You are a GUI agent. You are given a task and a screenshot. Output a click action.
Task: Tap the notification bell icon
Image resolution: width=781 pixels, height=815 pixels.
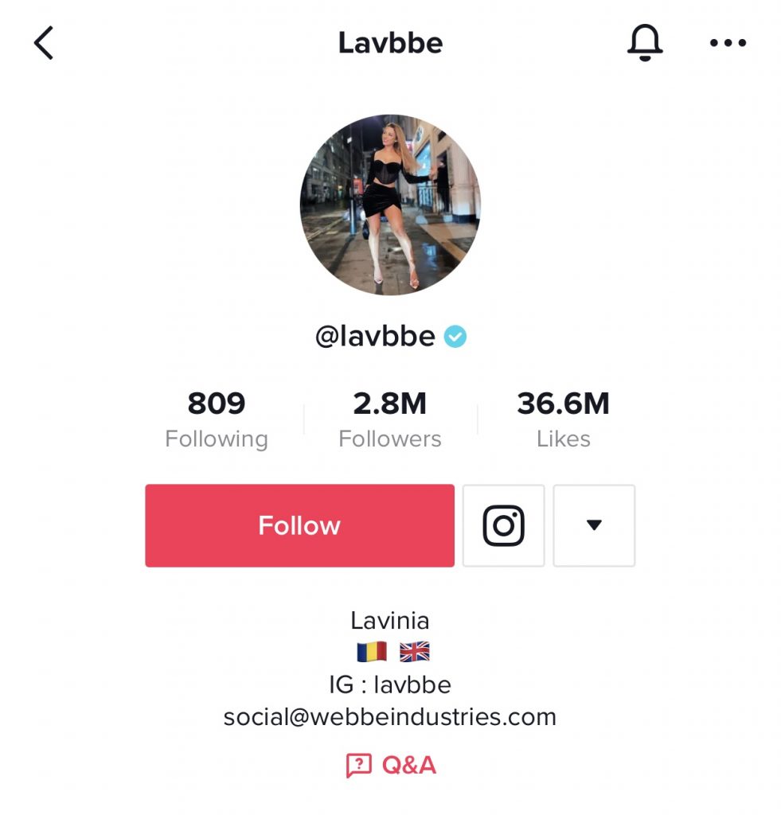(x=645, y=43)
